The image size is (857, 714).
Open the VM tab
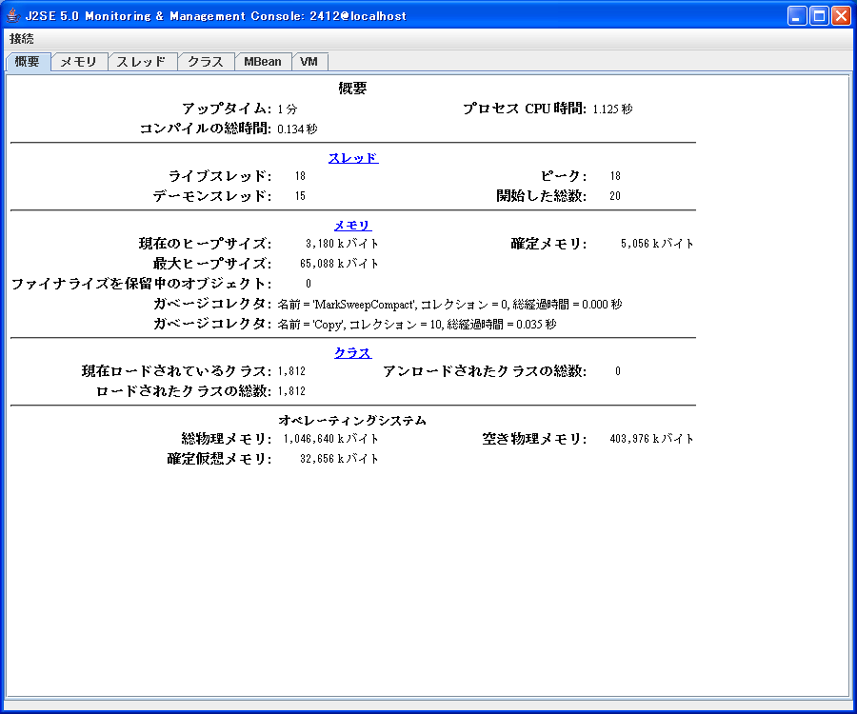point(309,62)
